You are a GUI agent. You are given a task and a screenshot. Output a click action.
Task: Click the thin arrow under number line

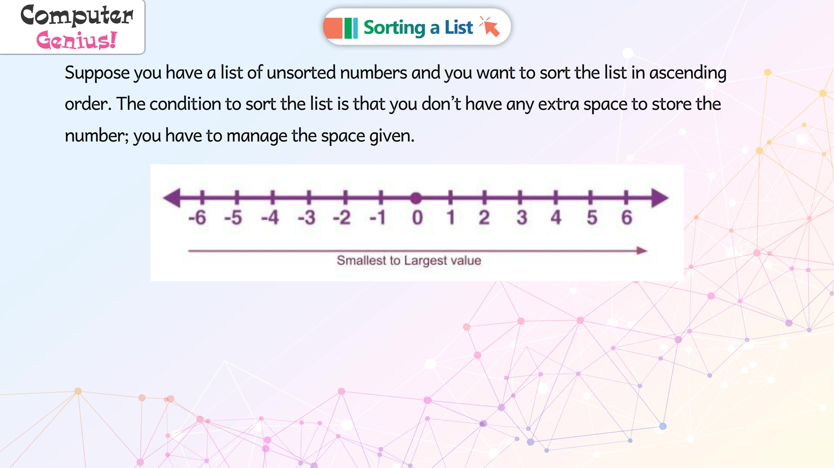tap(417, 250)
